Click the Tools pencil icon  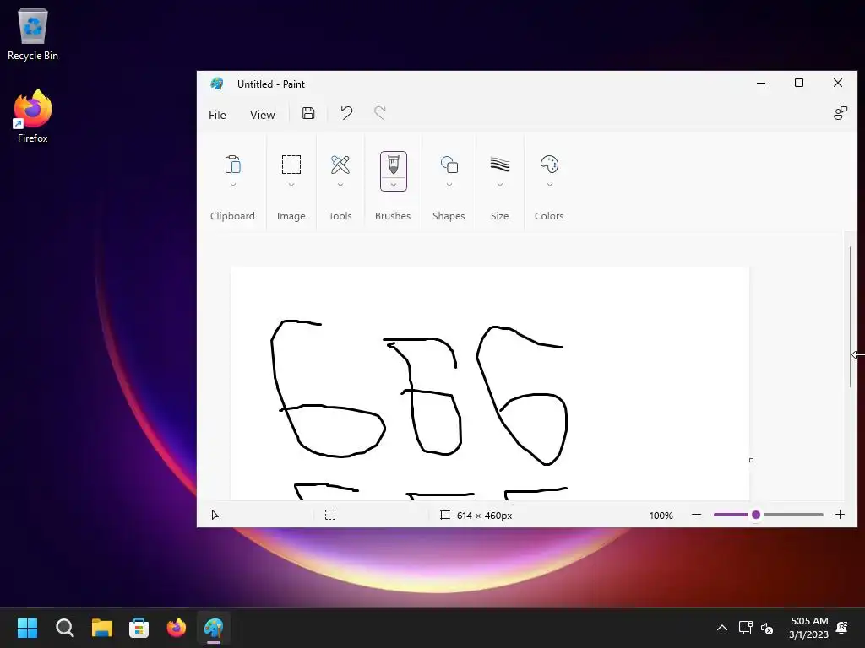tap(340, 165)
